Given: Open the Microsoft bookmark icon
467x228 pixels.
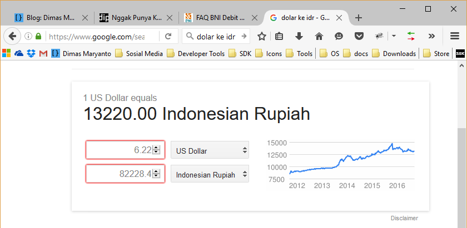Looking at the screenshot, I should [x=6, y=53].
